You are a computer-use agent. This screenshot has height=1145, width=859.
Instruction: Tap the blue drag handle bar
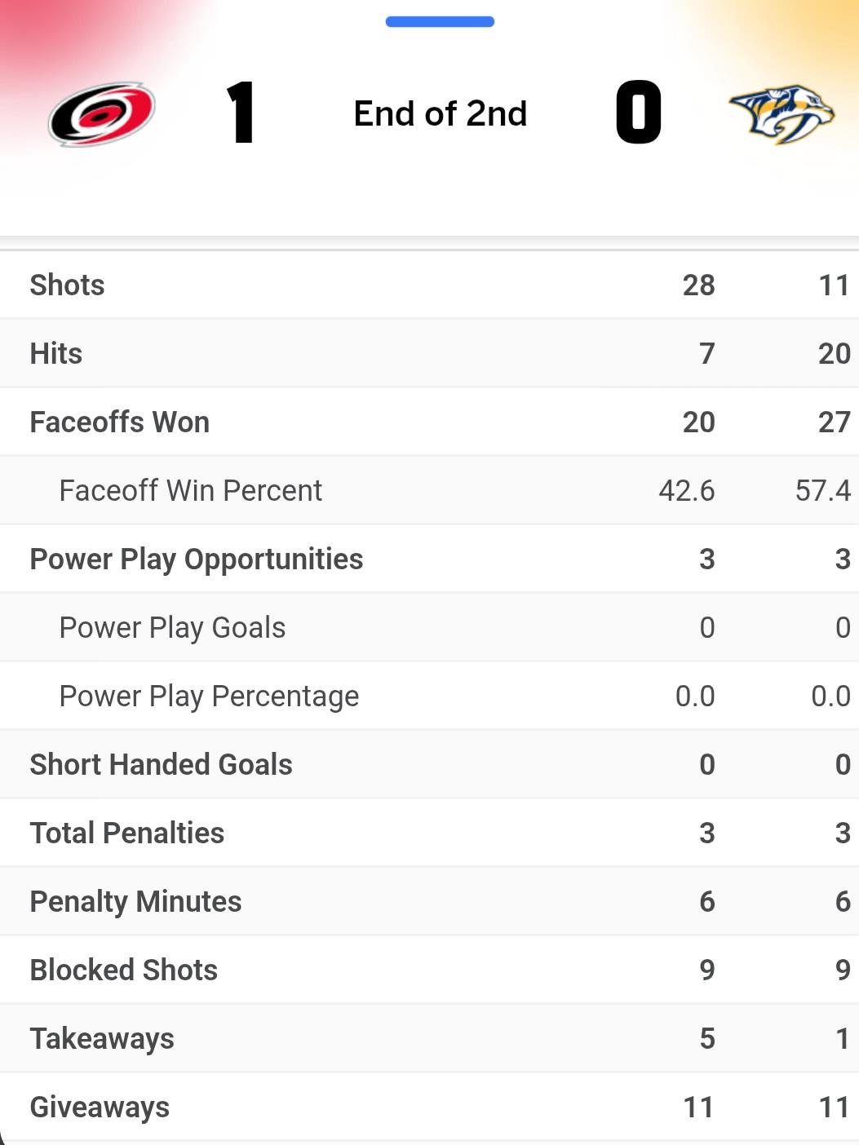point(440,22)
